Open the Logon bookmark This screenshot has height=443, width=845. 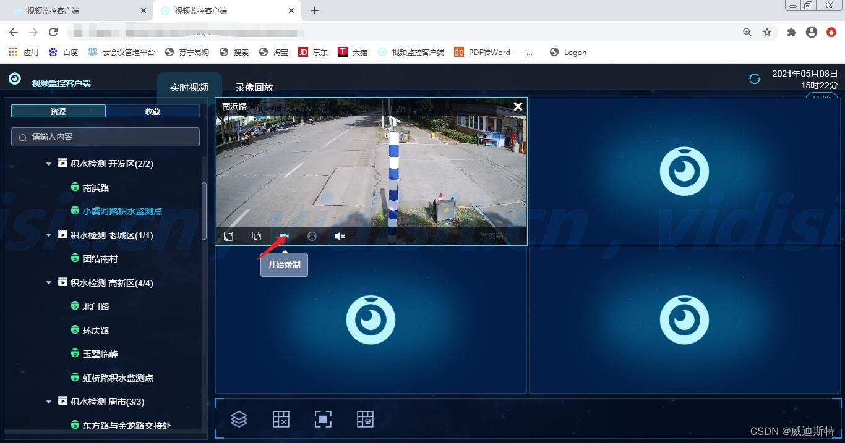coord(568,53)
